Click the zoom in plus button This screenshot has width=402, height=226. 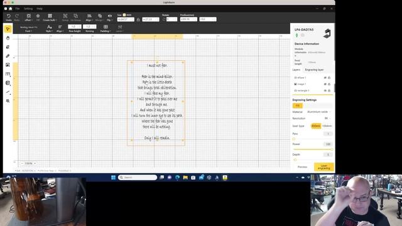(x=35, y=163)
